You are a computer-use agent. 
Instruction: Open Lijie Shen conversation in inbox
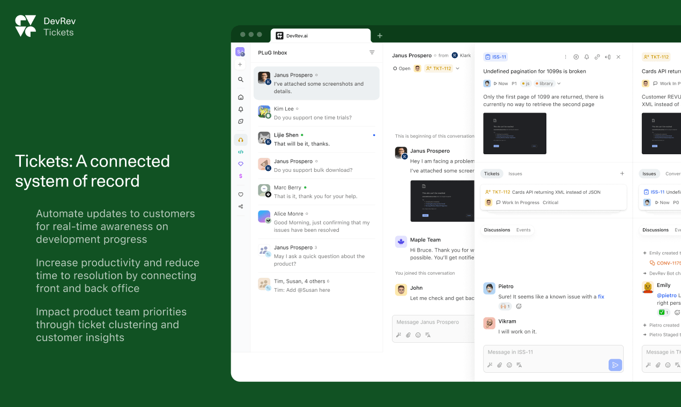tap(316, 139)
